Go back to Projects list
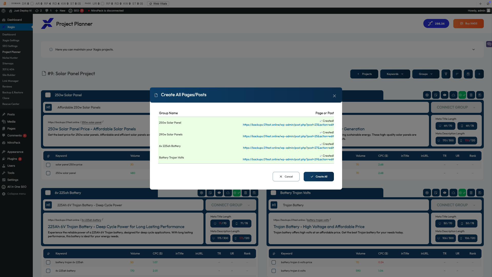Image resolution: width=492 pixels, height=277 pixels. point(364,74)
